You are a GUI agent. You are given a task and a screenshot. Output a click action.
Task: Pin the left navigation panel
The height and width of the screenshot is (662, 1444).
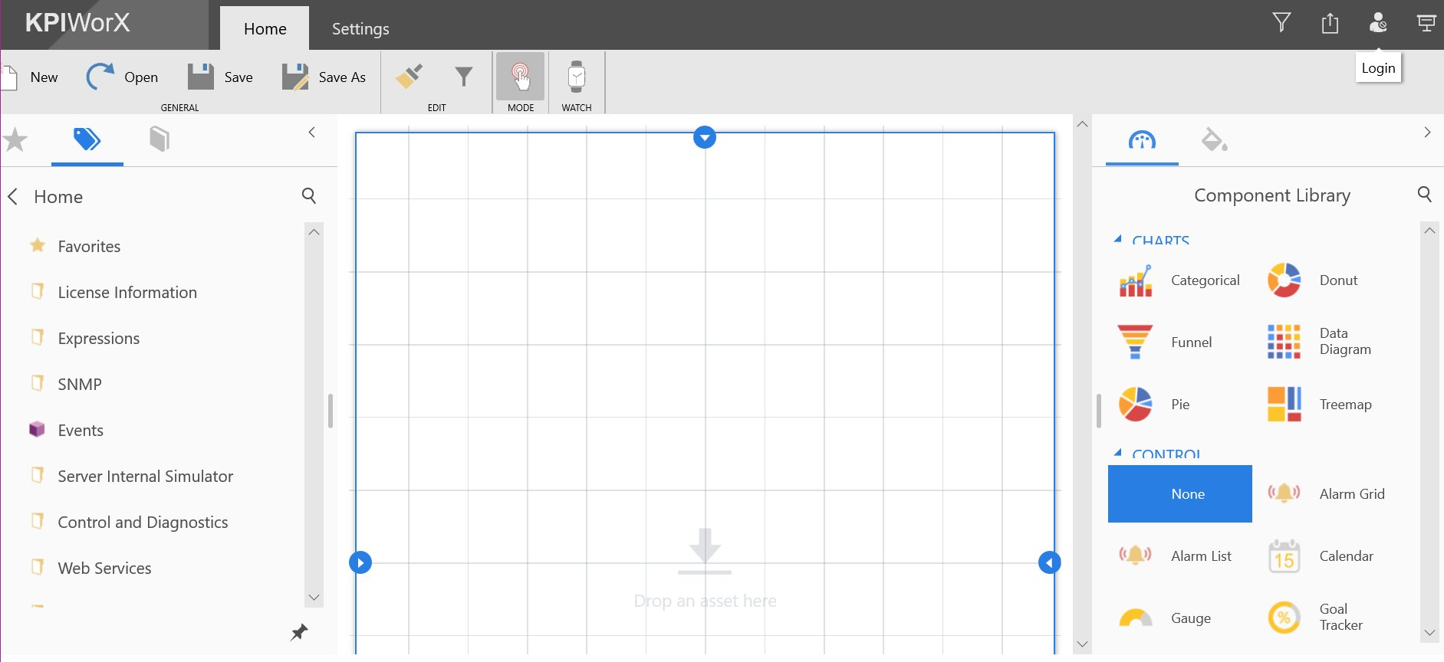299,632
